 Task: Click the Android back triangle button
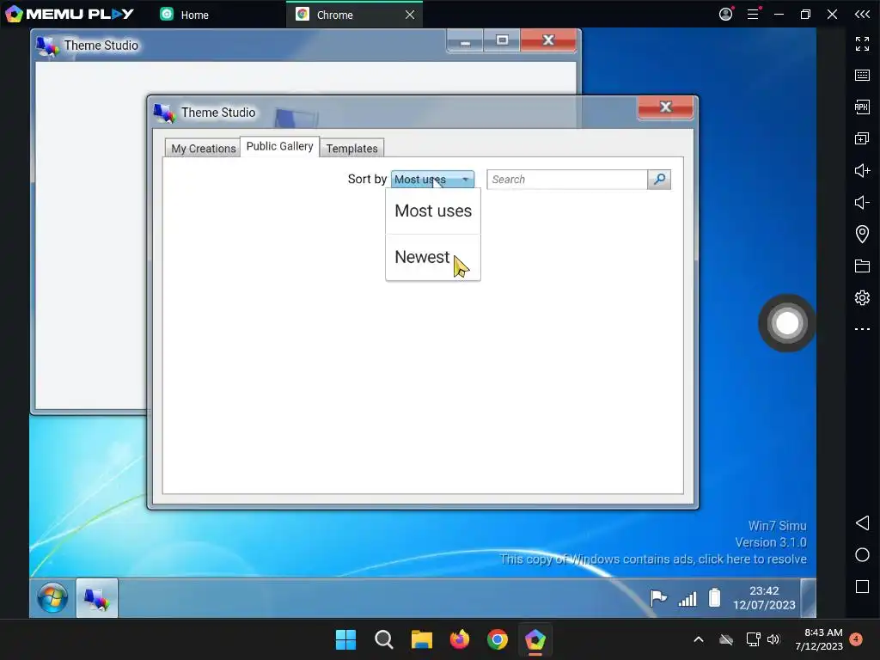pyautogui.click(x=862, y=523)
